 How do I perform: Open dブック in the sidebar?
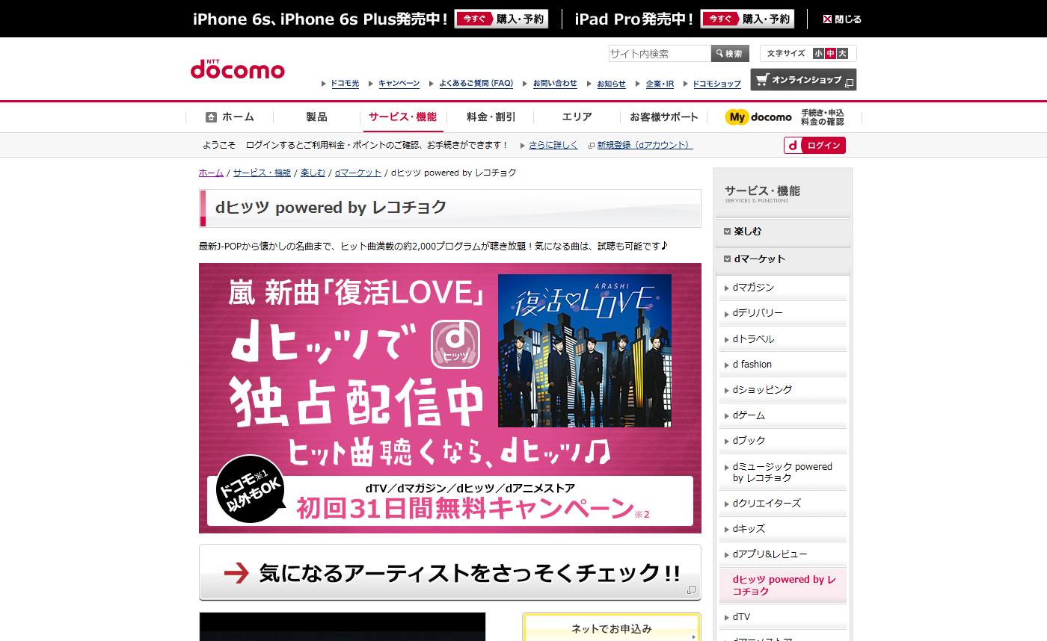click(x=783, y=441)
